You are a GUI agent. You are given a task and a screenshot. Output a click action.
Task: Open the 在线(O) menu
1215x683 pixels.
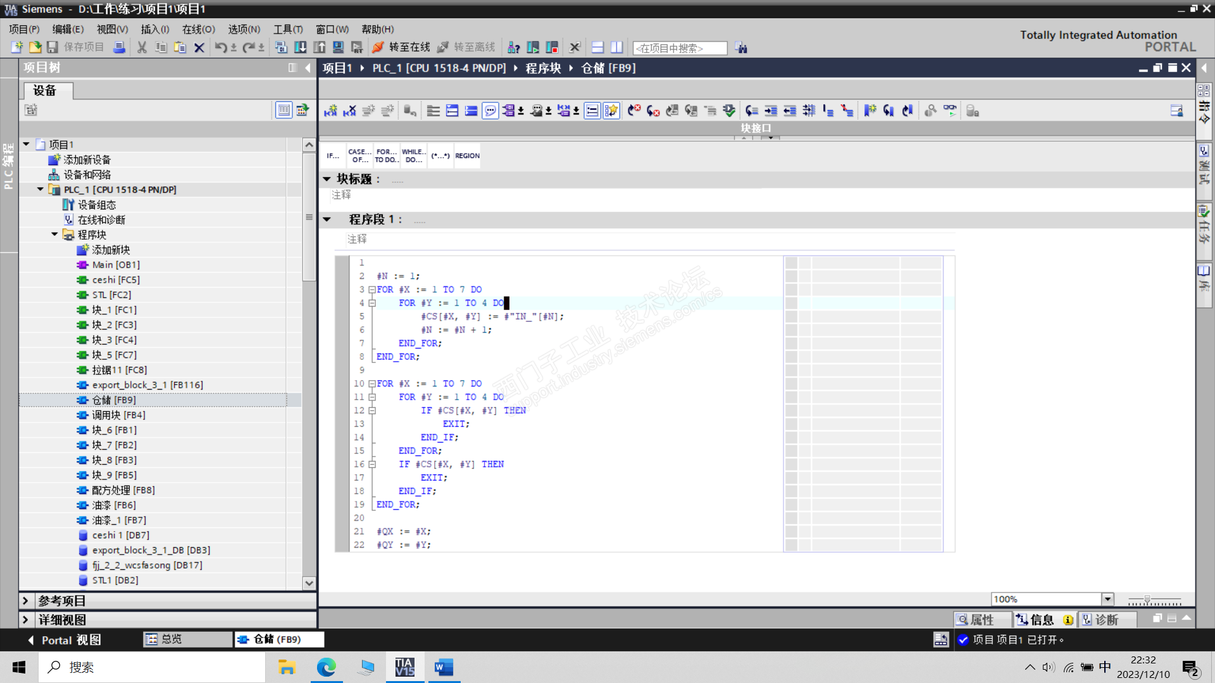[198, 29]
